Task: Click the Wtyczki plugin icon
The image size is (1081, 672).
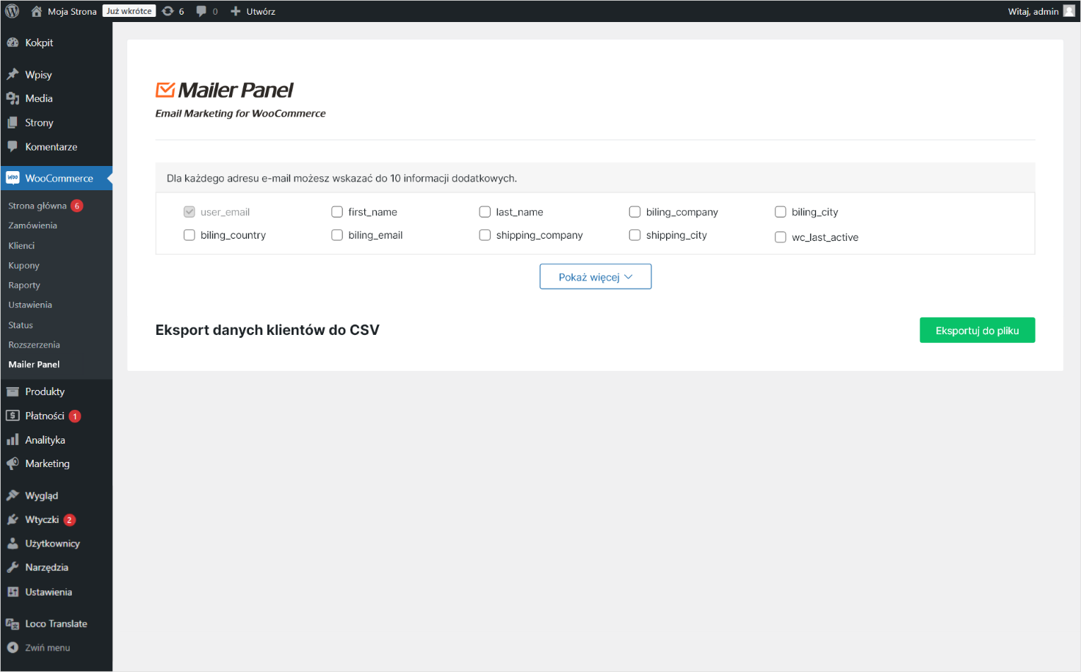Action: click(12, 519)
